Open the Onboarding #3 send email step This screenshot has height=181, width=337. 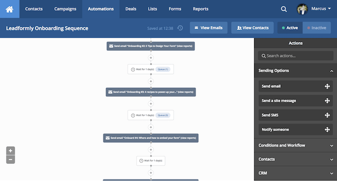151,92
